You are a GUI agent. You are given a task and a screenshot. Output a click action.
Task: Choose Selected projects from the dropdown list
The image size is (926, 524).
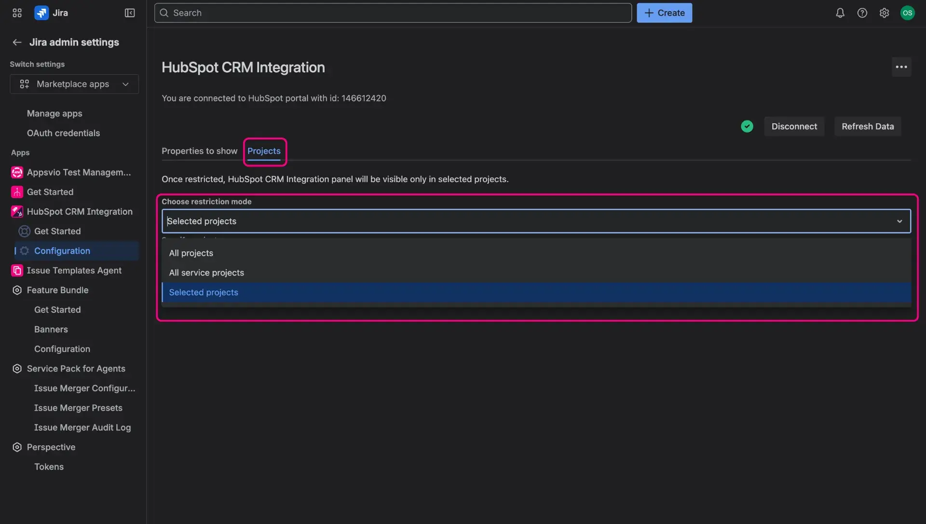(203, 292)
